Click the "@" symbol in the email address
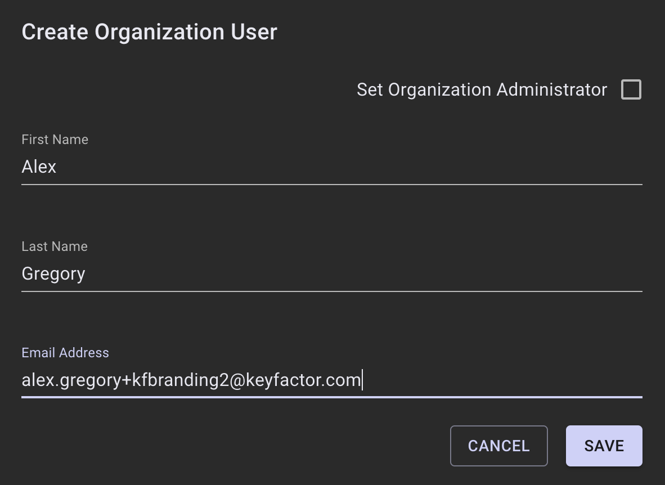 tap(237, 380)
